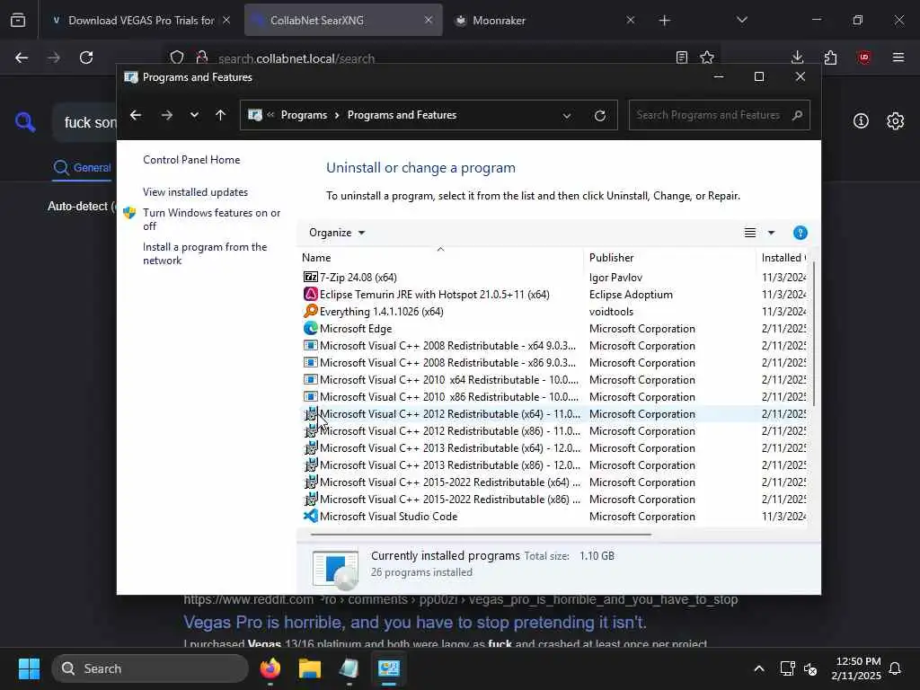Go up one level to Programs
This screenshot has width=920, height=690.
click(x=221, y=115)
